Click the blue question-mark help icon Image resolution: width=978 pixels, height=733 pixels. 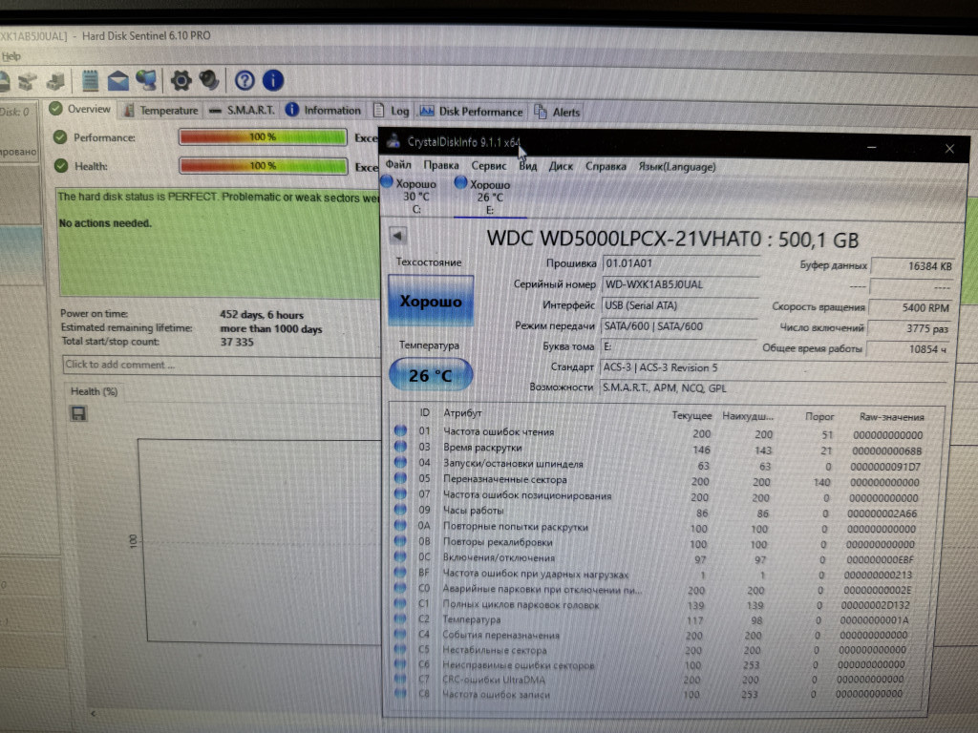[x=244, y=80]
